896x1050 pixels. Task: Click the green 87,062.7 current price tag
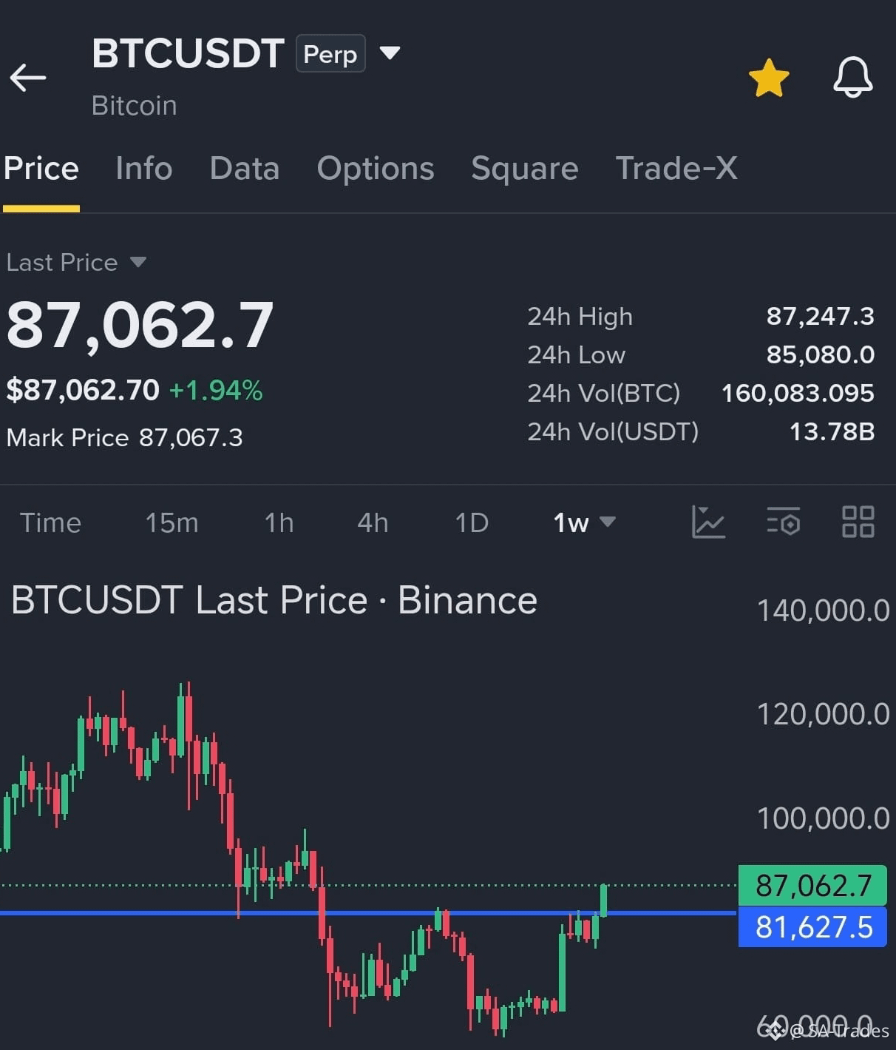point(812,885)
